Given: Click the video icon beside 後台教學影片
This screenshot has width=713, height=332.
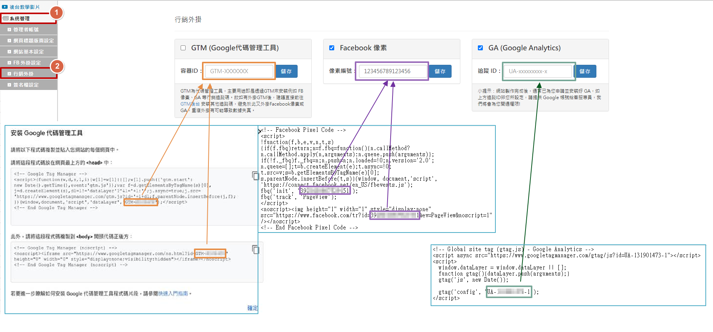Looking at the screenshot, I should tap(5, 7).
